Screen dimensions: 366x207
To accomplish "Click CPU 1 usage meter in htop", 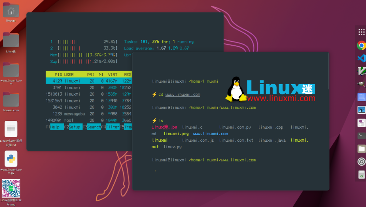I will coord(84,42).
